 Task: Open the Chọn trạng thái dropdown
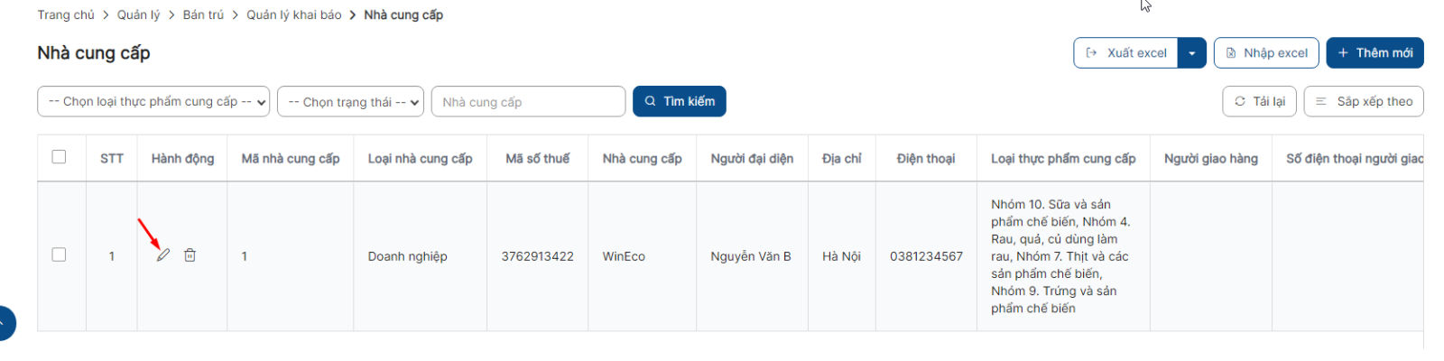pos(351,102)
